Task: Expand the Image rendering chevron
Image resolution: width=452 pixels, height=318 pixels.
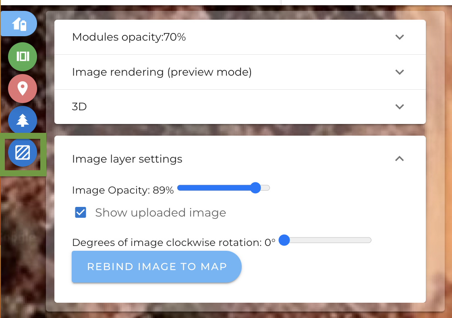Action: click(x=400, y=72)
